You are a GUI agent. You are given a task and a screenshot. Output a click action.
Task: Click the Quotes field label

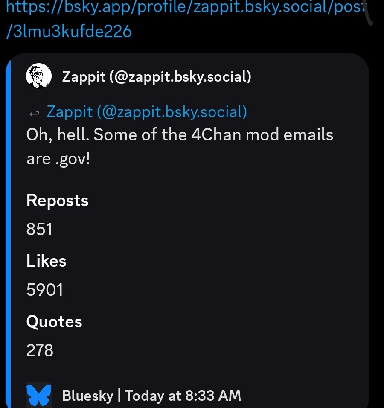pos(54,322)
